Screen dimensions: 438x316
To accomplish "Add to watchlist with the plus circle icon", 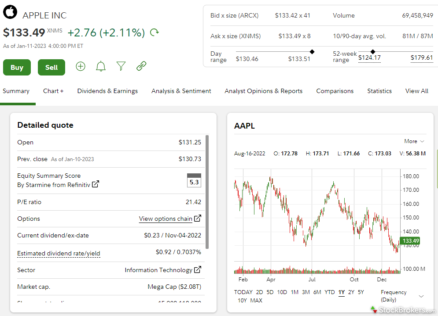I will tap(81, 66).
